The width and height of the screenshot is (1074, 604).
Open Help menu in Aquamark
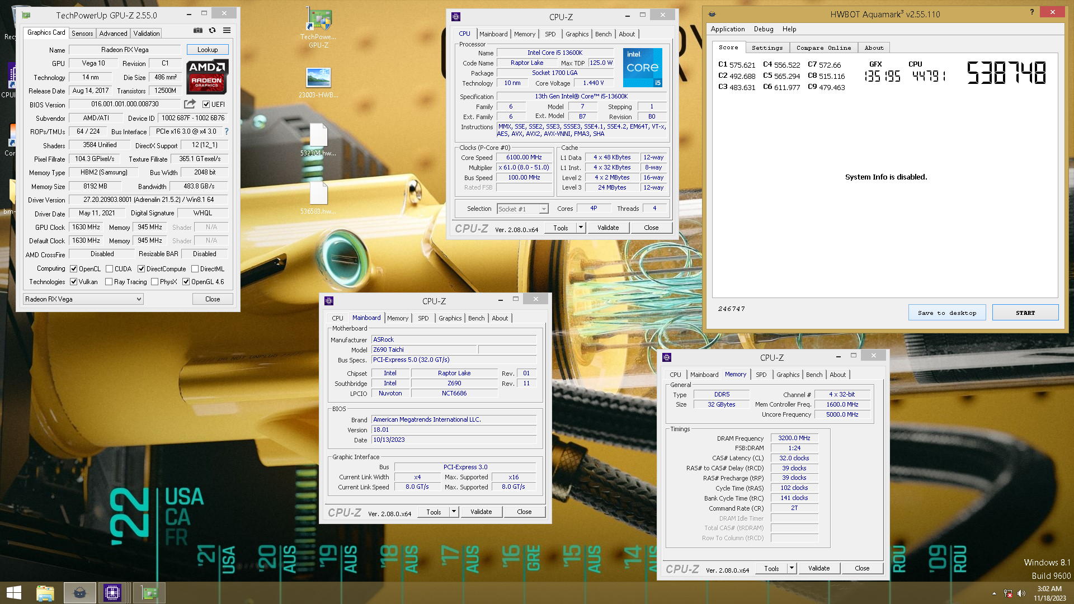789,29
